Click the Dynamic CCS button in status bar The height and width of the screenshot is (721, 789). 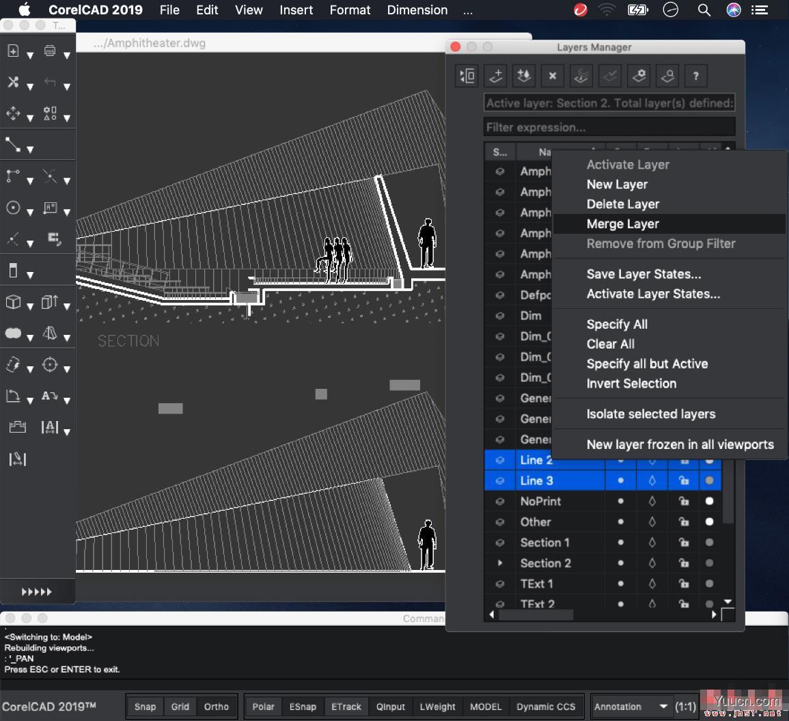(x=545, y=707)
